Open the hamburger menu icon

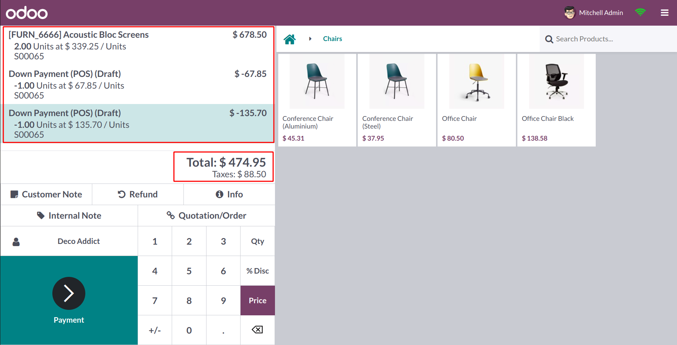tap(665, 13)
